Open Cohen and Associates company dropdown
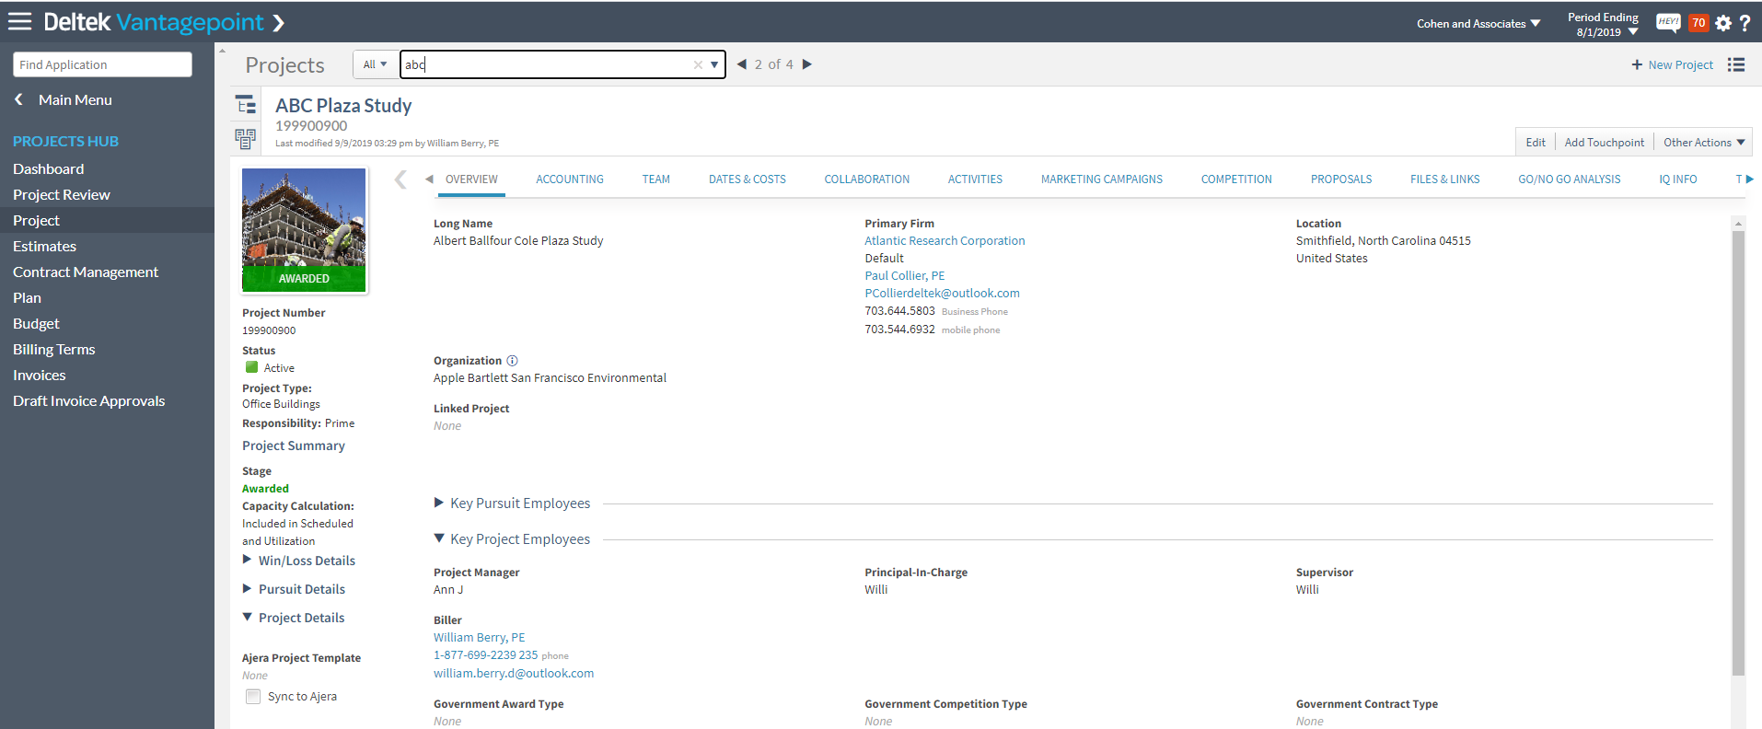 pyautogui.click(x=1478, y=24)
